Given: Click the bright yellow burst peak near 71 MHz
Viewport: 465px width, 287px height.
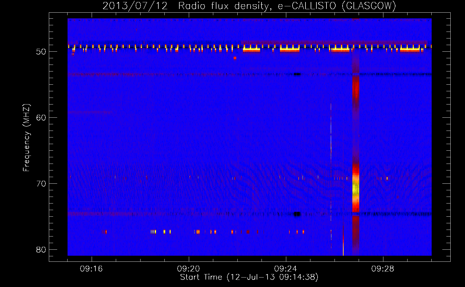Looking at the screenshot, I should [x=356, y=189].
